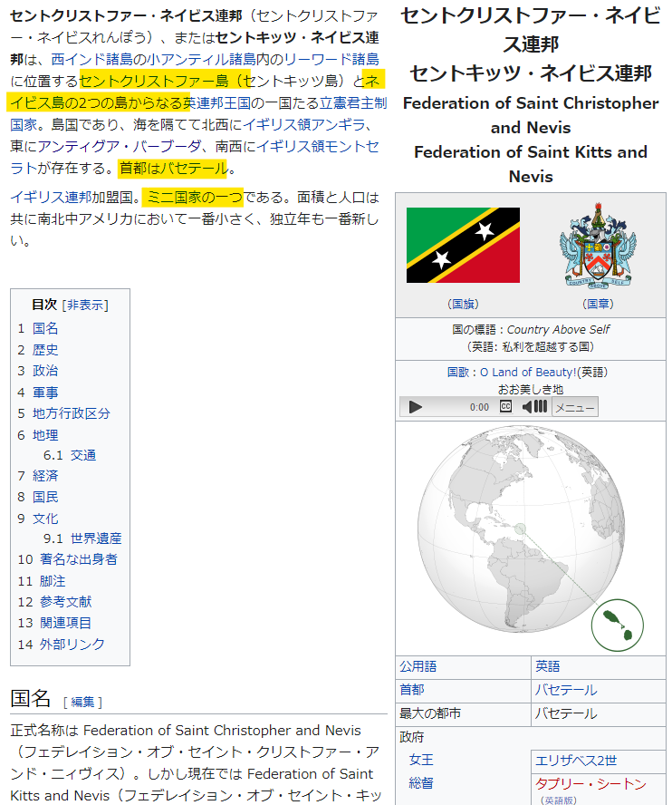The image size is (672, 805).
Task: Open the バセテール link in intro paragraph
Action: [x=195, y=169]
